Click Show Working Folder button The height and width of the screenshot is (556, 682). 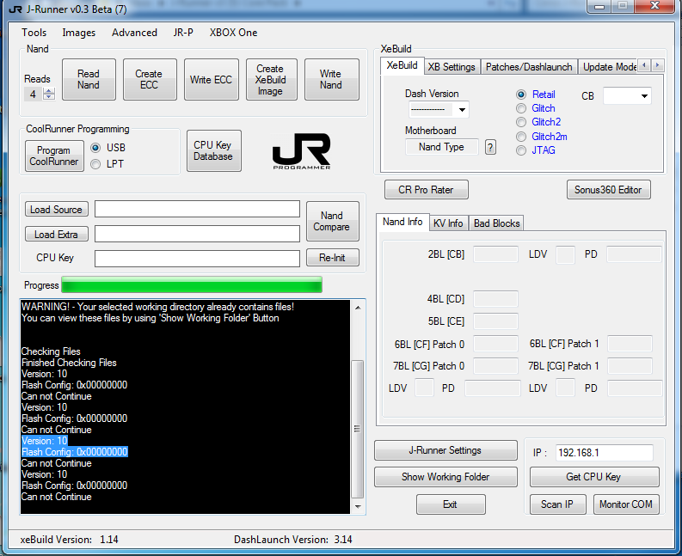(x=445, y=477)
